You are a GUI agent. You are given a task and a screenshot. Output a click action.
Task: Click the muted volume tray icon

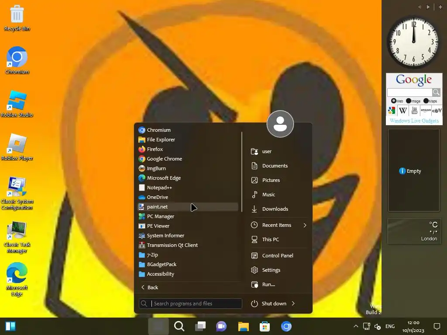click(x=378, y=326)
